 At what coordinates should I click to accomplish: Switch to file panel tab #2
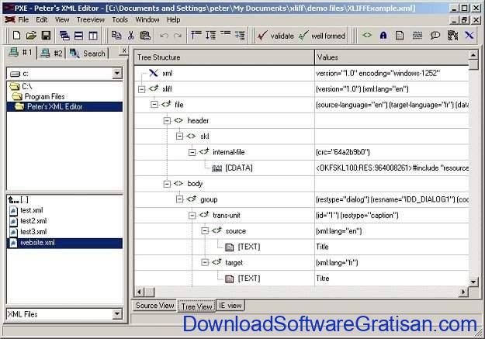51,54
